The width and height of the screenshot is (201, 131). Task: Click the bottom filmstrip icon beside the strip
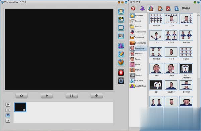8,121
